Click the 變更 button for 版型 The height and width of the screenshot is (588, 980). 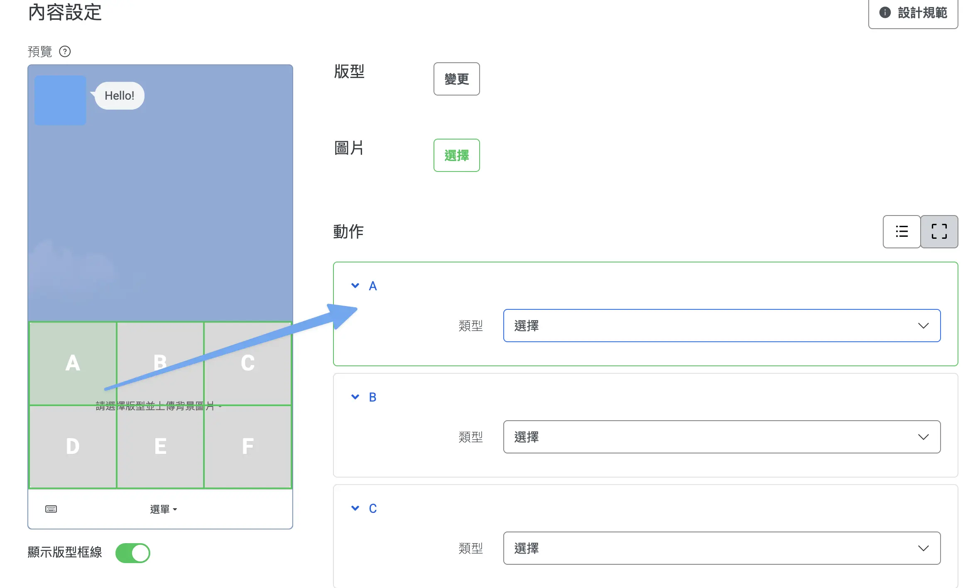[x=456, y=79]
